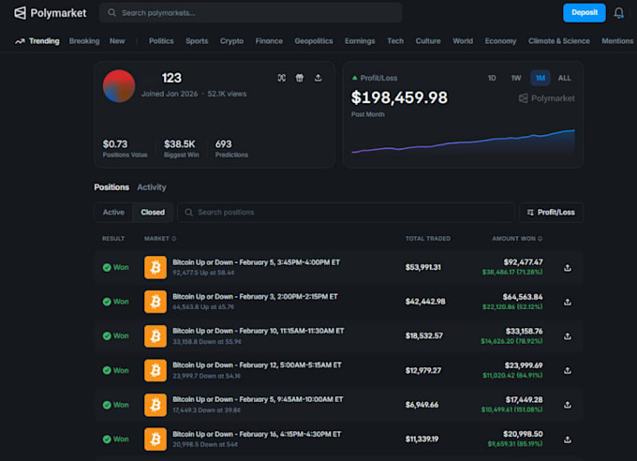Click the search icon in positions field
Viewport: 637px width, 461px height.
189,212
